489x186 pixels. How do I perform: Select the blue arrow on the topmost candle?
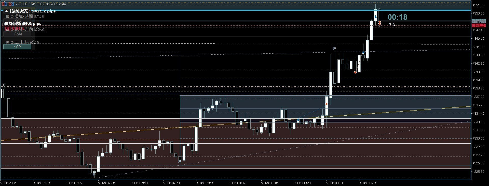pos(375,17)
